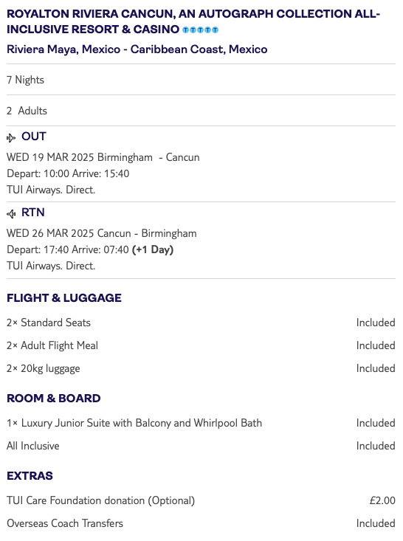Click the All Inclusive board row
This screenshot has height=541, width=403.
click(x=201, y=446)
